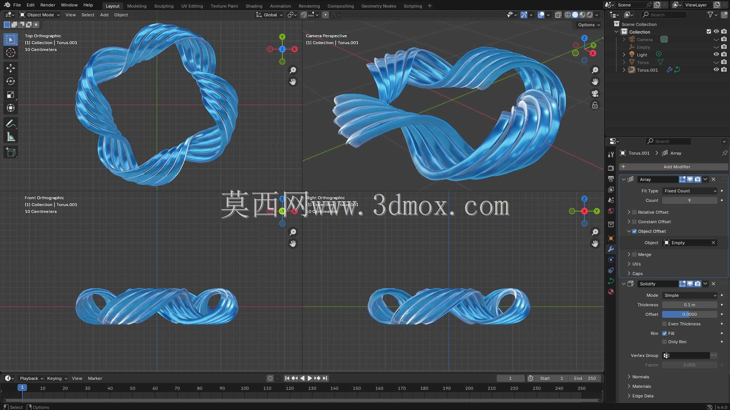This screenshot has height=410, width=730.
Task: Switch to the Shading workspace tab
Action: pyautogui.click(x=254, y=6)
